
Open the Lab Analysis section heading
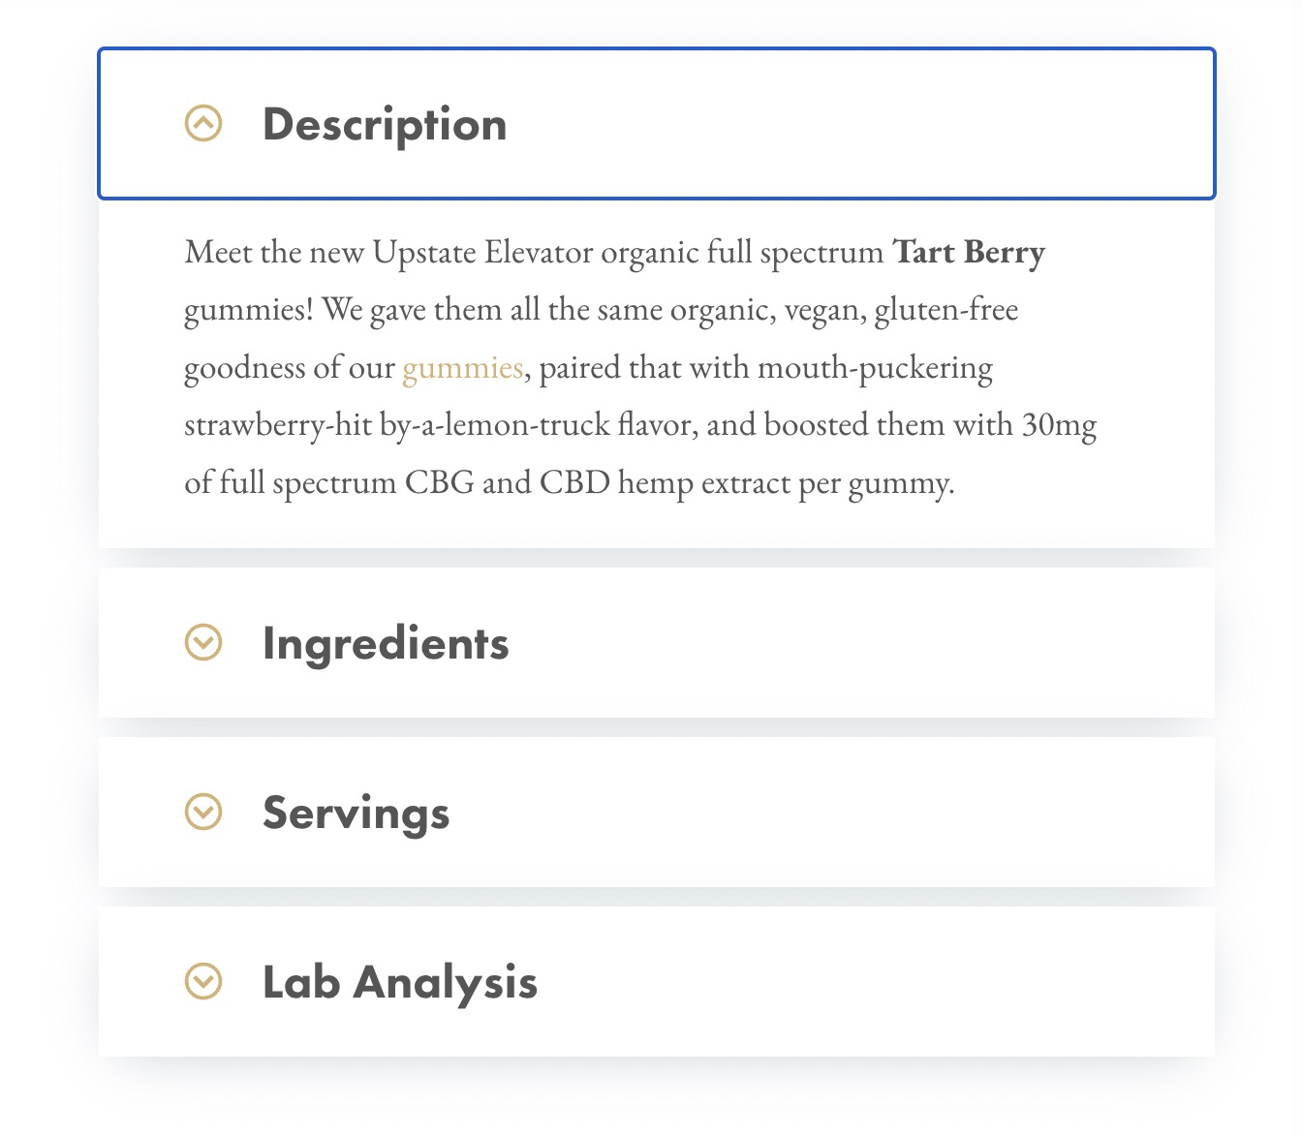(399, 982)
